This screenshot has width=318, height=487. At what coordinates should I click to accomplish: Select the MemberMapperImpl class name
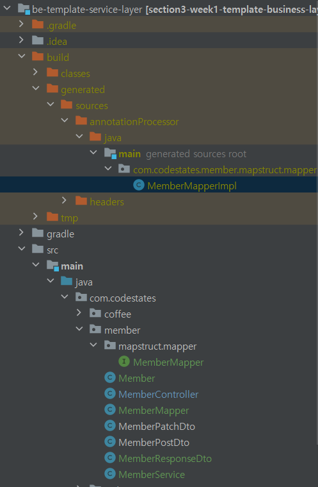[192, 185]
